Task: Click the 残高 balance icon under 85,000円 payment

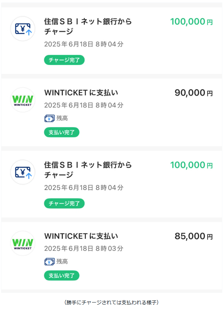Action: 49,262
